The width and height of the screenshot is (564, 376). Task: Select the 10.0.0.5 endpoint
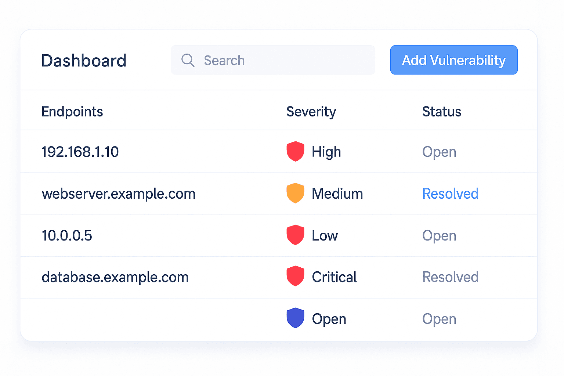pyautogui.click(x=67, y=235)
